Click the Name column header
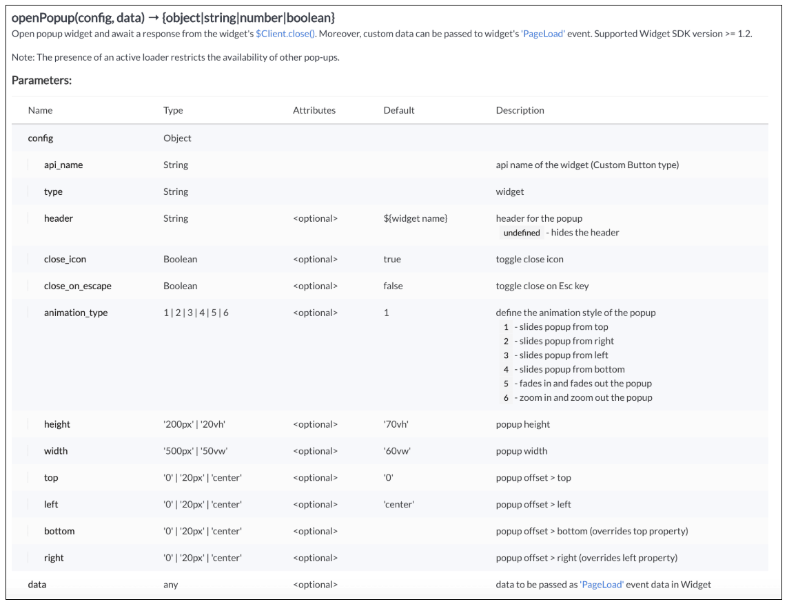787x606 pixels. coord(40,110)
